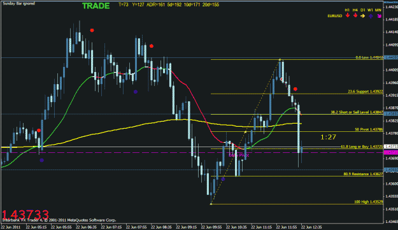The image size is (398, 230).
Task: Click the 23.6 Support Fibonacci label
Action: [366, 91]
